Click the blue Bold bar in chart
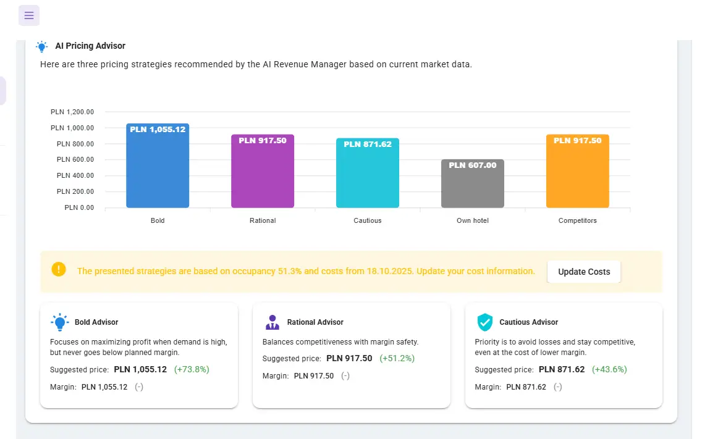This screenshot has width=710, height=439. [x=158, y=167]
